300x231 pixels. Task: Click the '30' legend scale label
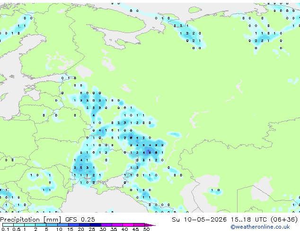coord(103,229)
